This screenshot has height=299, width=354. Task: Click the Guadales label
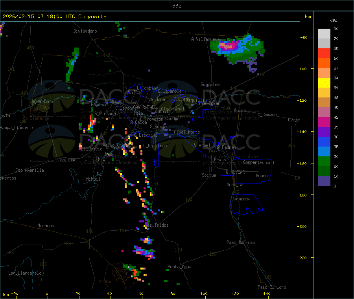click(210, 84)
